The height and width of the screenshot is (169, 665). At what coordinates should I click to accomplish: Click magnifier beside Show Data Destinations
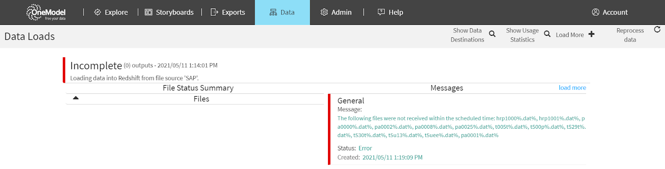[x=492, y=34]
